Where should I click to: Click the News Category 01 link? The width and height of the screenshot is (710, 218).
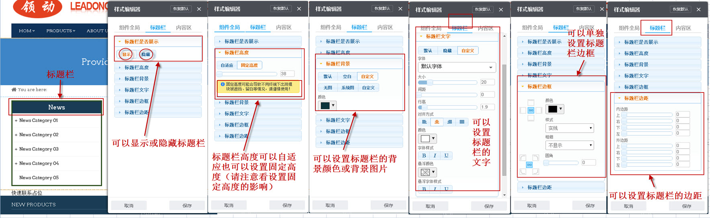(38, 120)
